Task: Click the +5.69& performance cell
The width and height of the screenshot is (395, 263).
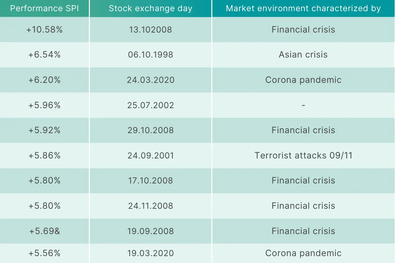Action: coord(44,231)
